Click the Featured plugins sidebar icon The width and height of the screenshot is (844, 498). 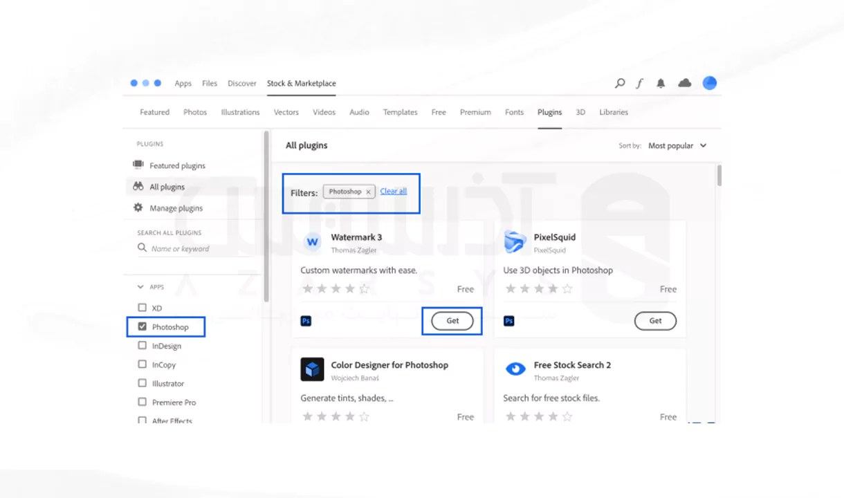click(138, 165)
